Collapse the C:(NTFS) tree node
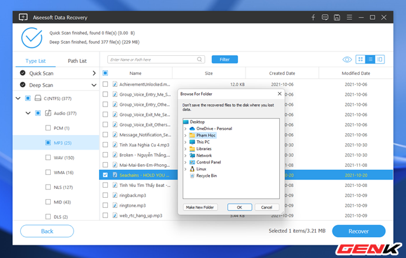Image resolution: width=406 pixels, height=258 pixels. click(x=18, y=98)
